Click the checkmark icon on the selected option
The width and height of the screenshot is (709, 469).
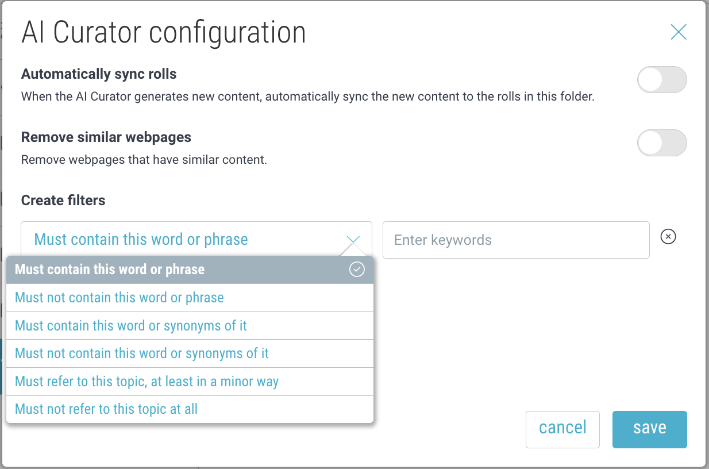[357, 270]
